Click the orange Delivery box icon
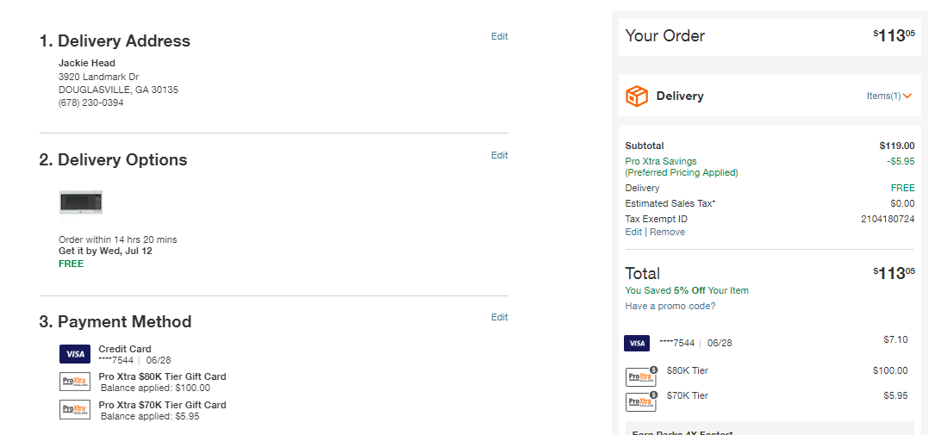The width and height of the screenshot is (935, 435). [636, 96]
